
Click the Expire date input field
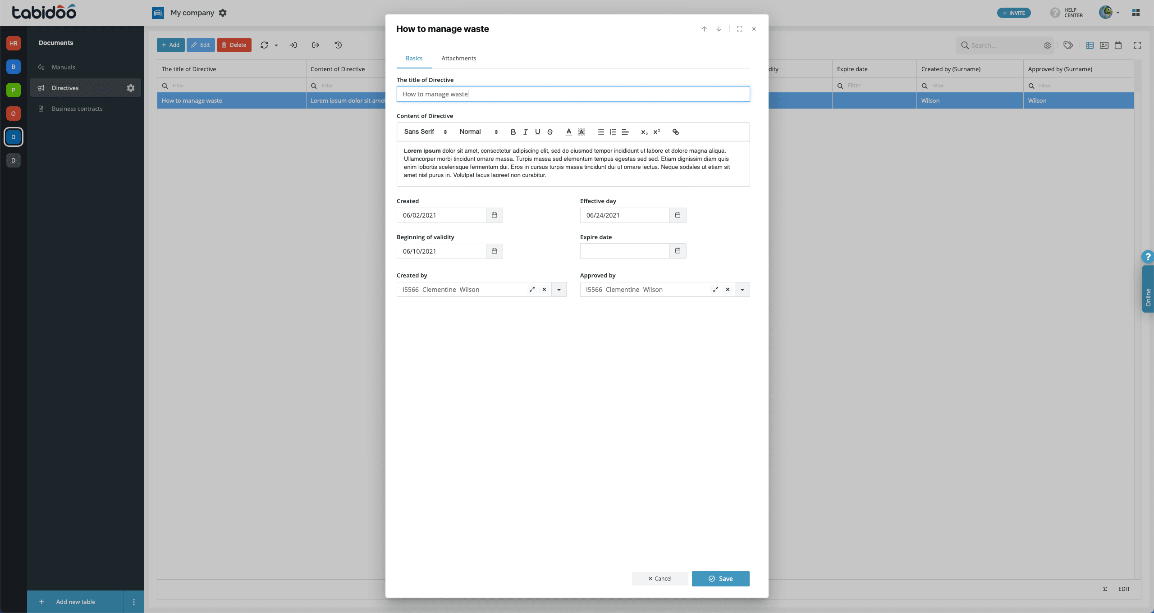pyautogui.click(x=624, y=251)
